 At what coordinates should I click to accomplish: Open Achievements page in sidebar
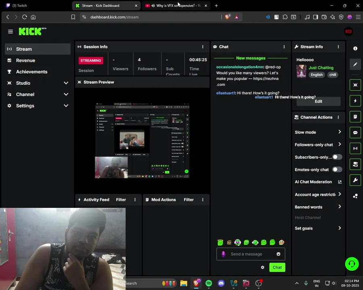coord(38,72)
